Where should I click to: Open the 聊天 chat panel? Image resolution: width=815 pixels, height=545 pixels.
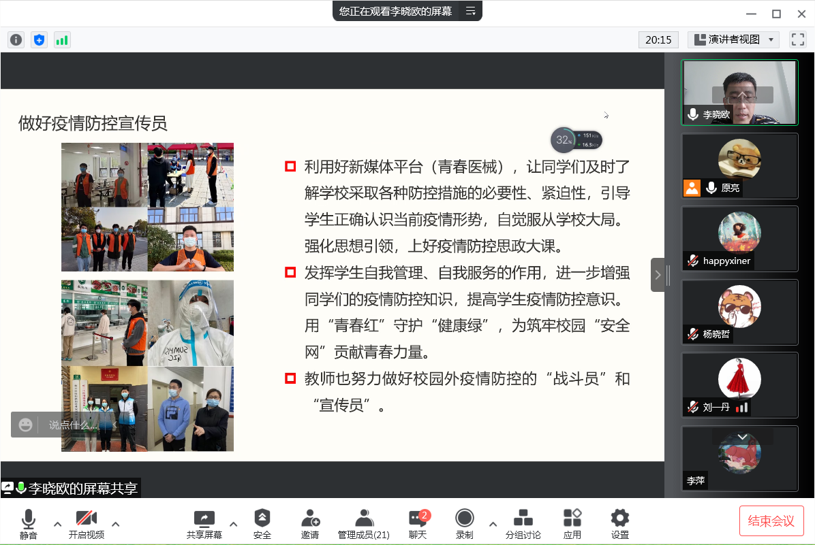(418, 524)
